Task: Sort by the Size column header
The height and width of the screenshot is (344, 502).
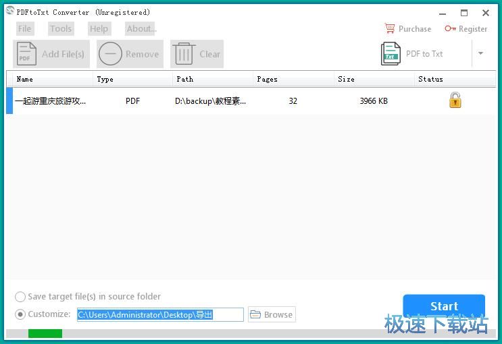Action: [374, 79]
